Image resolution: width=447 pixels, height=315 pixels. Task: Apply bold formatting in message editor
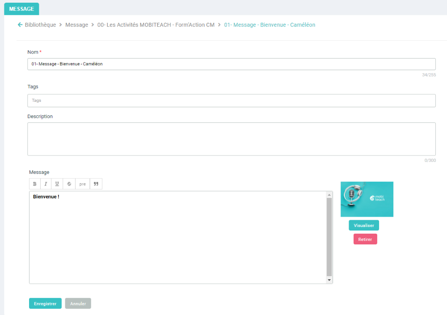click(x=35, y=184)
